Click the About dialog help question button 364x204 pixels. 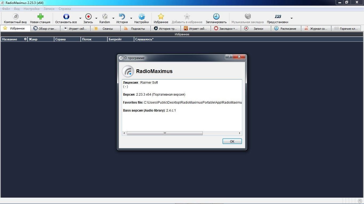(x=229, y=57)
